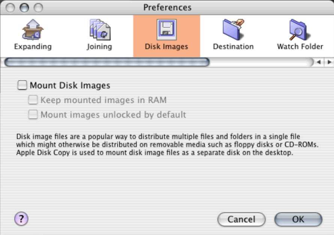This screenshot has width=334, height=235.
Task: Go to the Destination tab label
Action: tap(233, 47)
